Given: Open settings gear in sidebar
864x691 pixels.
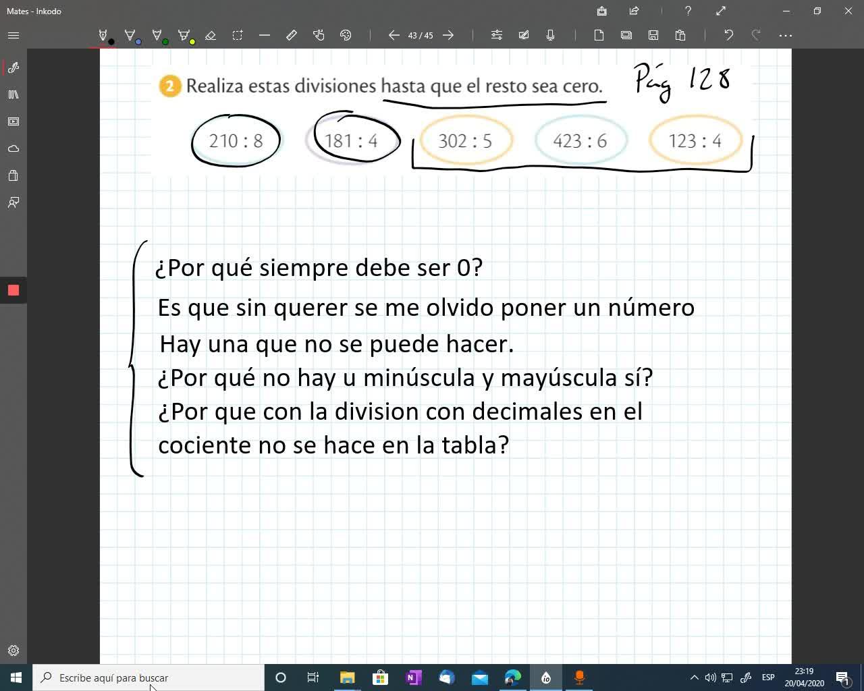Looking at the screenshot, I should [13, 651].
